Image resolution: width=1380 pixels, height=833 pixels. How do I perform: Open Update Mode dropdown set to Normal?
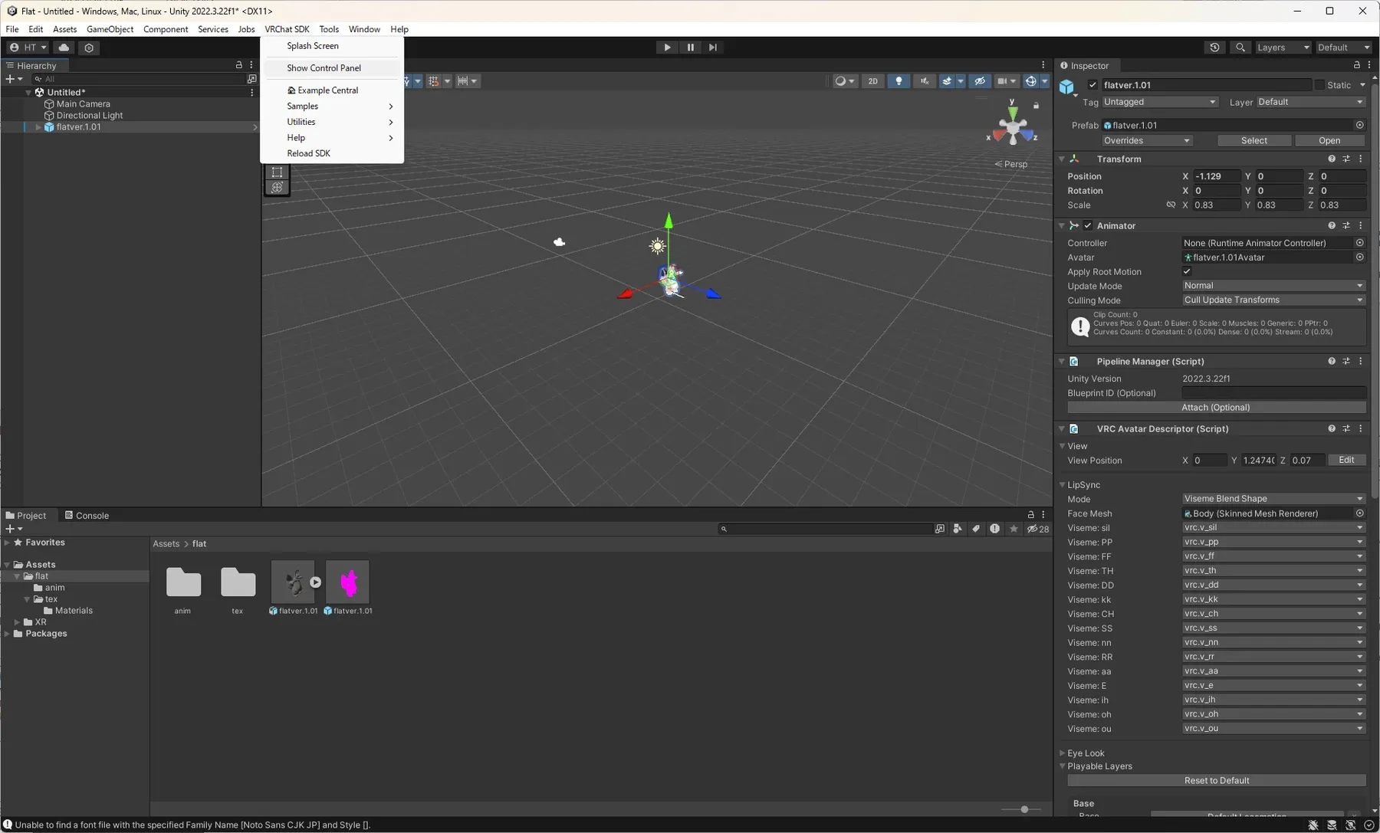tap(1273, 286)
